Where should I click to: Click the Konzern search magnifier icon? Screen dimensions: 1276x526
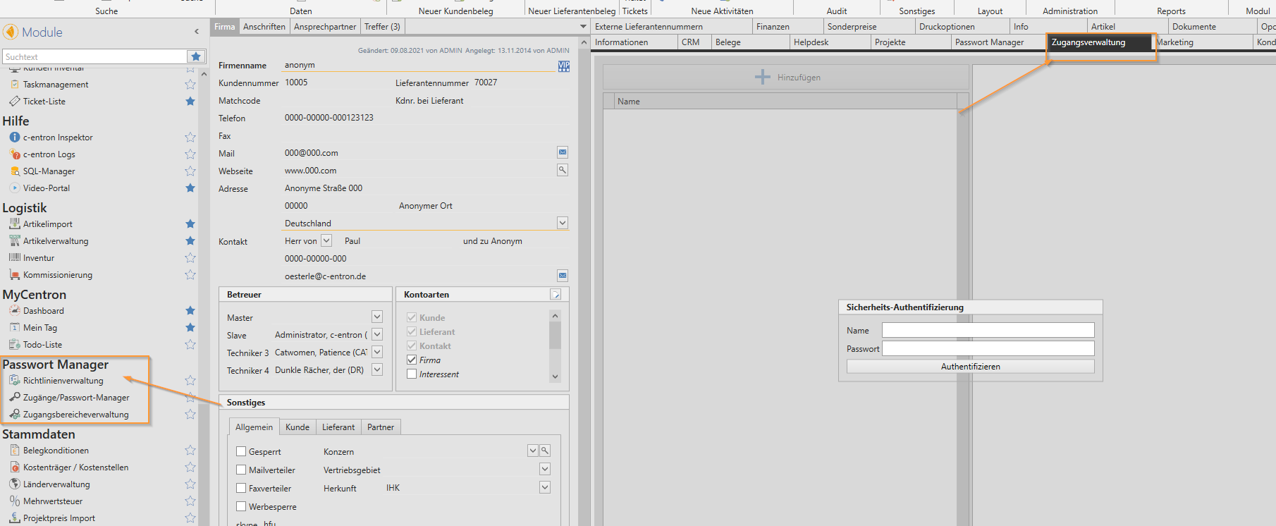click(x=545, y=451)
